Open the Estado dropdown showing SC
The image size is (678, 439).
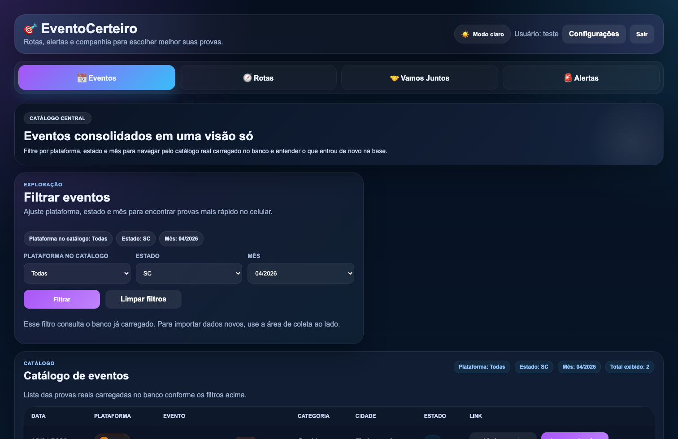click(x=189, y=273)
